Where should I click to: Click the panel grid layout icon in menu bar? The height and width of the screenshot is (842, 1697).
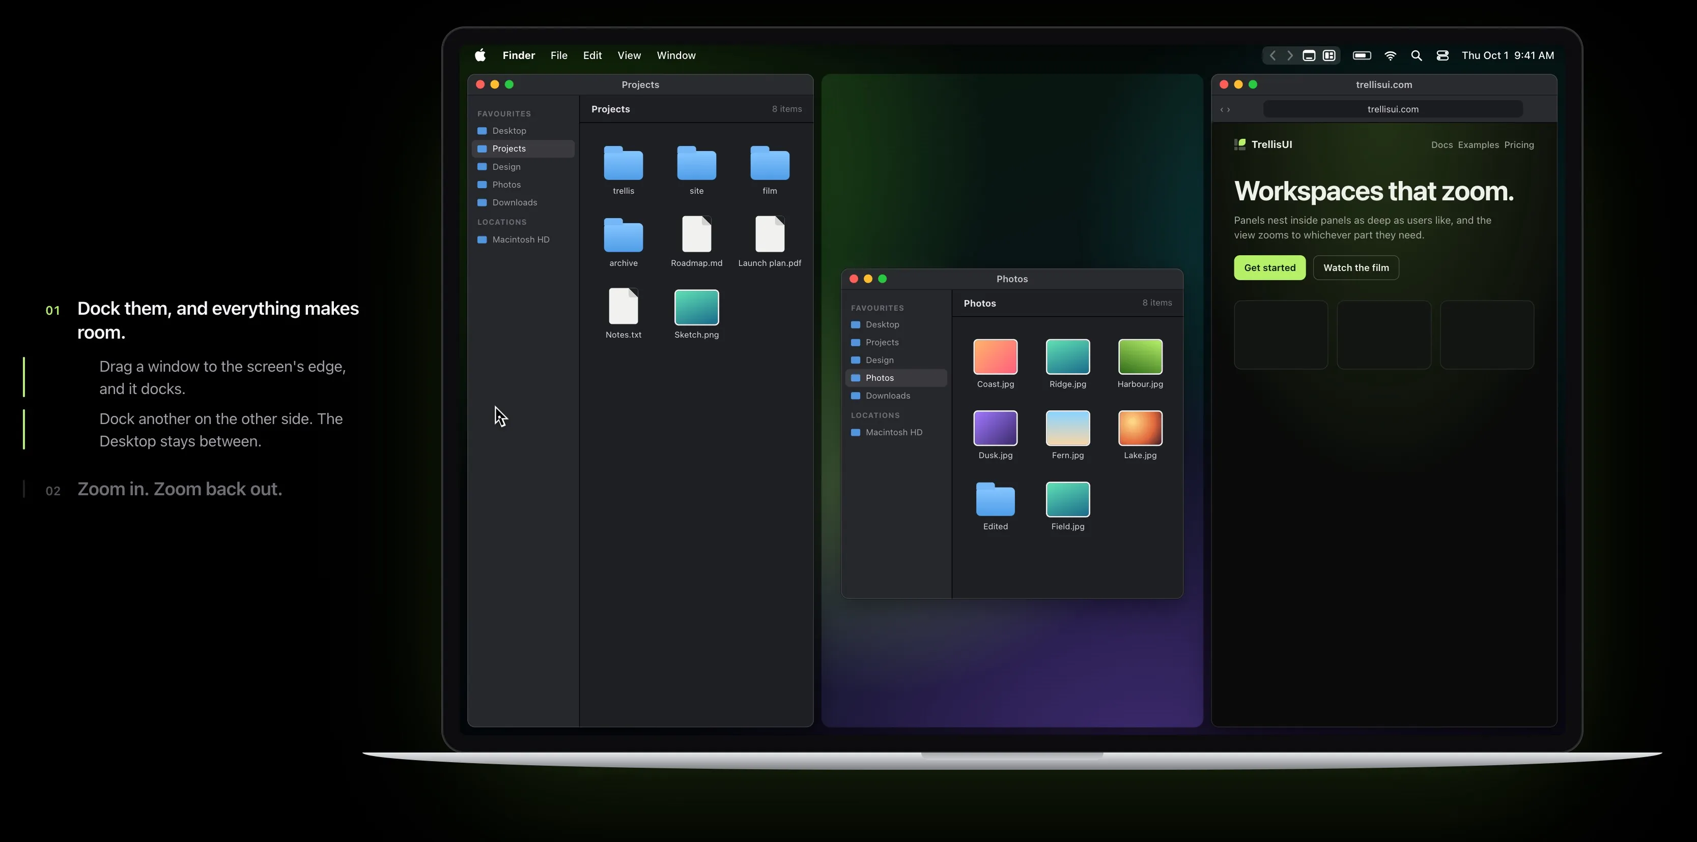click(1330, 55)
